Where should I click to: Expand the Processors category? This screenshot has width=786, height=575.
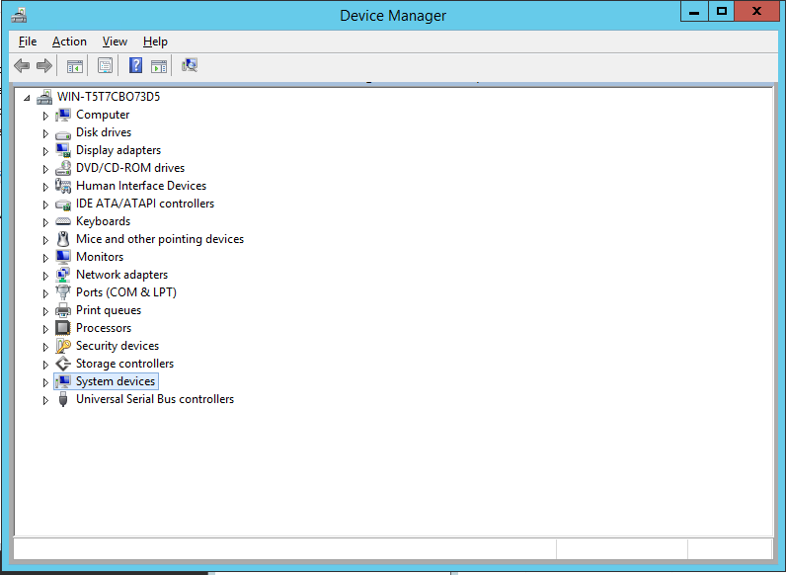(x=45, y=330)
